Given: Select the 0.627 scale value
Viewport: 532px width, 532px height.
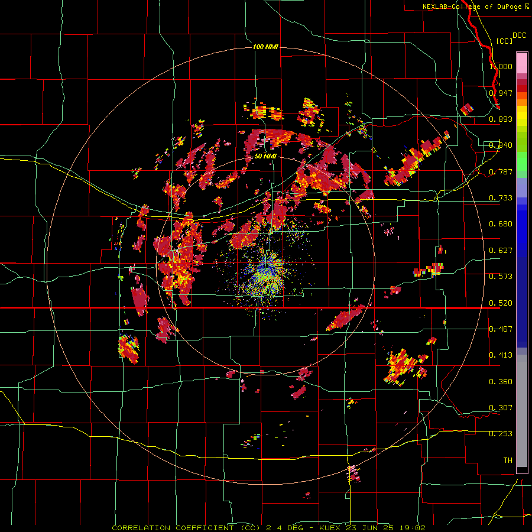Looking at the screenshot, I should (x=501, y=251).
